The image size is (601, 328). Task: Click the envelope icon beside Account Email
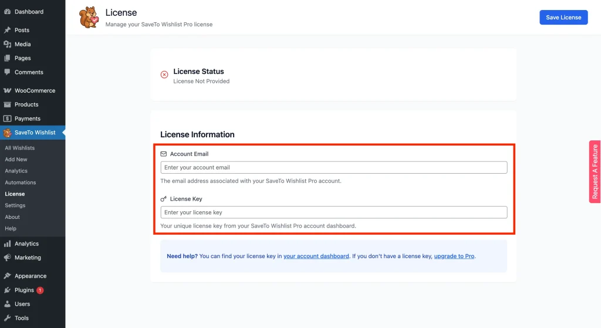pos(164,154)
